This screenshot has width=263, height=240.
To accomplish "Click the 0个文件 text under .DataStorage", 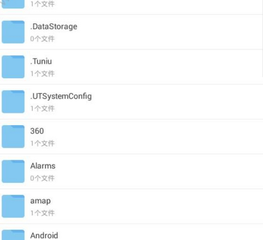I will [x=42, y=39].
